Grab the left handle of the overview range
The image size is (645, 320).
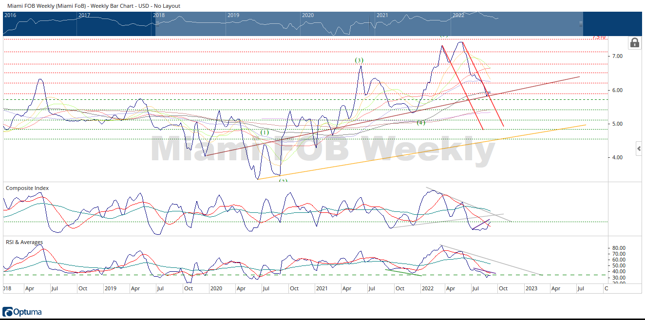(x=157, y=23)
